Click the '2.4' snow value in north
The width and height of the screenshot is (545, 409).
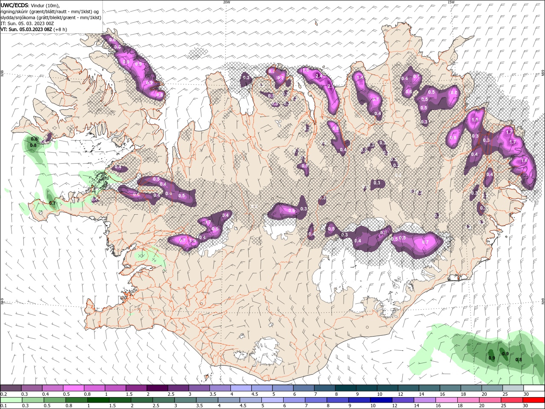pyautogui.click(x=319, y=75)
